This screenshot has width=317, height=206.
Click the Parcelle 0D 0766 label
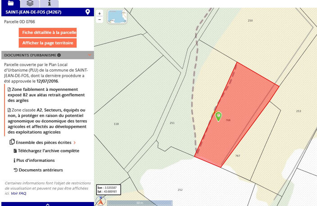point(19,22)
